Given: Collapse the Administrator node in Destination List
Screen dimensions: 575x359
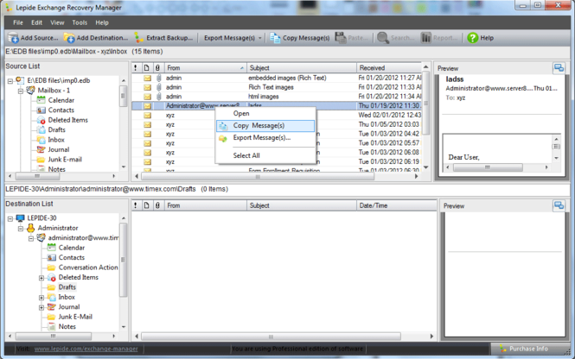Looking at the screenshot, I should coord(21,228).
